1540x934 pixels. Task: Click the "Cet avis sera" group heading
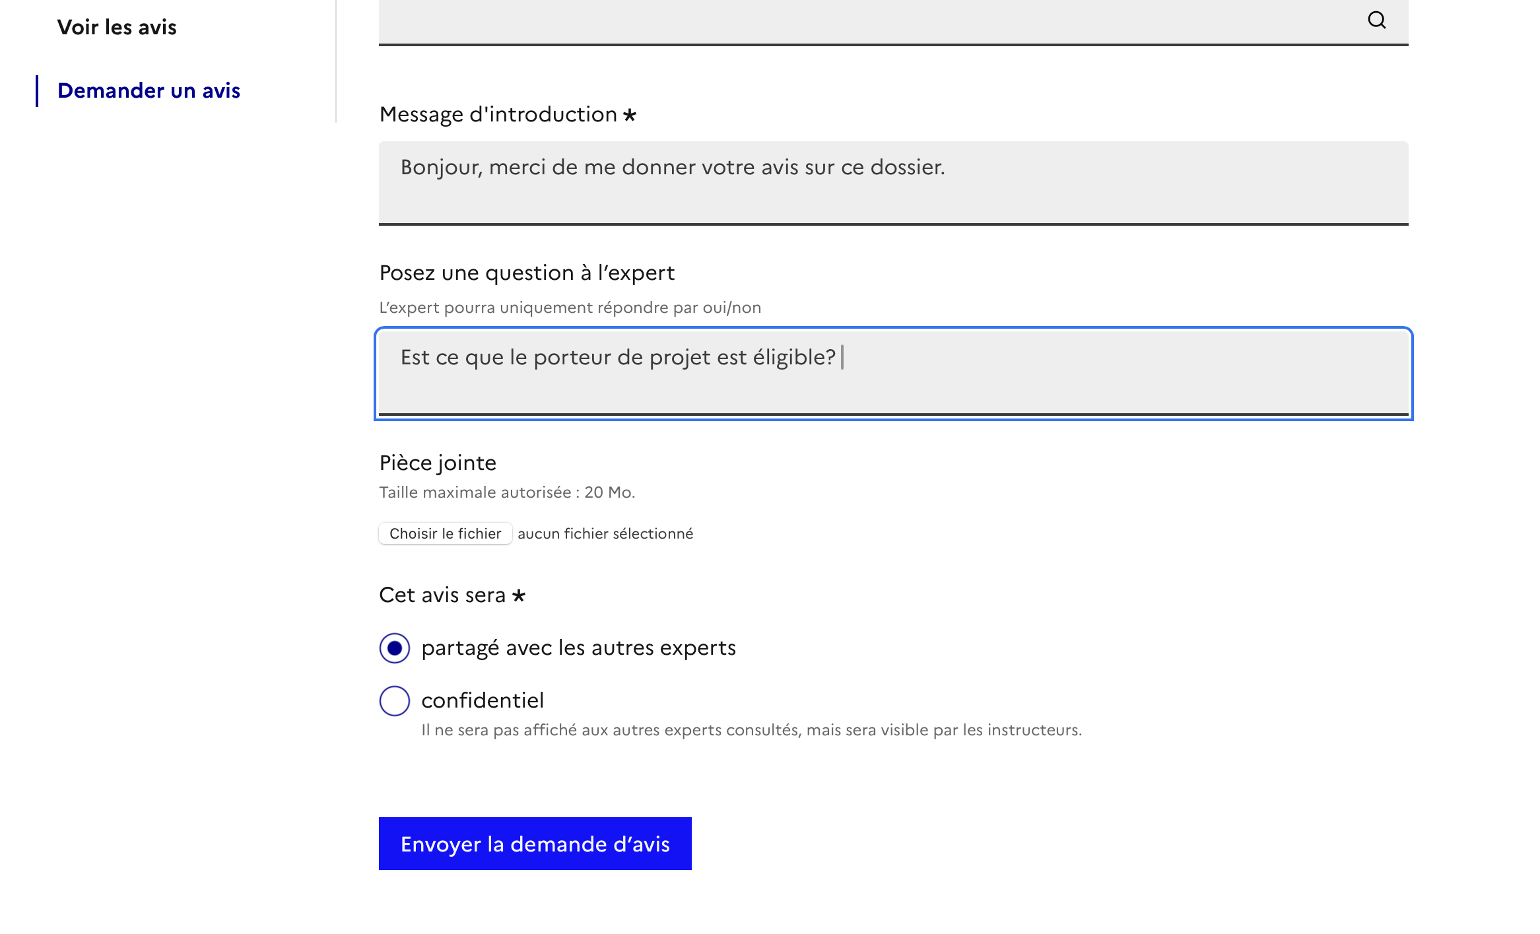(442, 595)
